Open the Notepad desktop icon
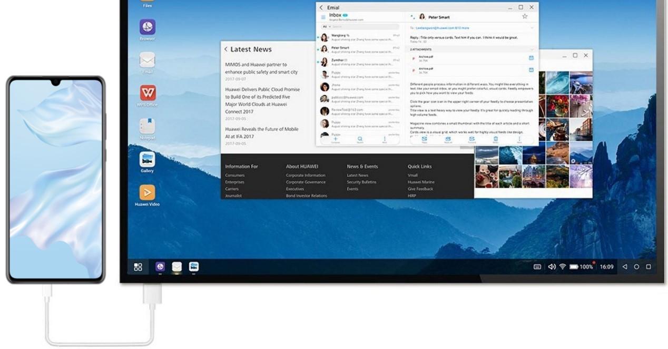The image size is (668, 349). [x=147, y=126]
